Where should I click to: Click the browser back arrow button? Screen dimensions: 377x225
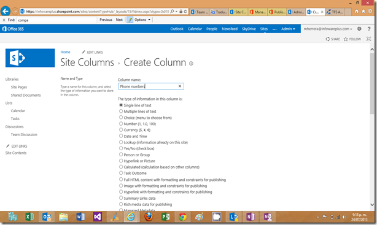click(6, 11)
